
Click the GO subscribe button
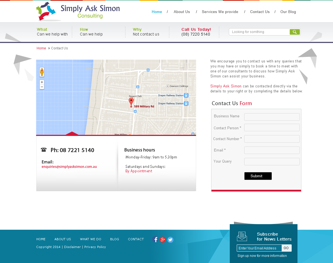(x=286, y=248)
